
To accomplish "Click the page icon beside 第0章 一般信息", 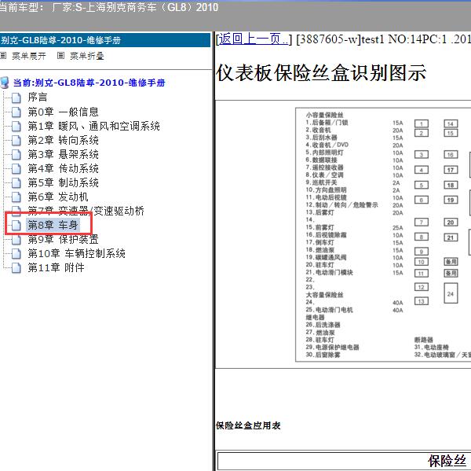I will 16,112.
